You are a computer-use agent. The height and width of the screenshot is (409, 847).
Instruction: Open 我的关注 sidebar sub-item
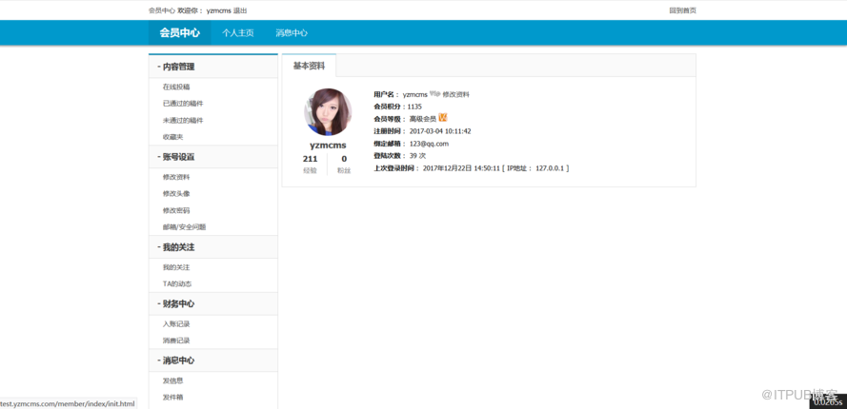pos(176,267)
